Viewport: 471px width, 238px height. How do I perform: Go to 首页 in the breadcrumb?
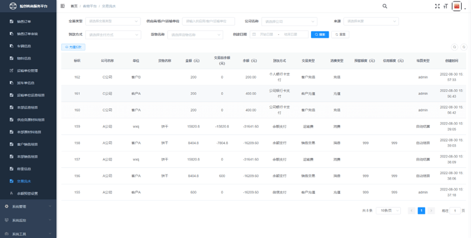pos(74,6)
